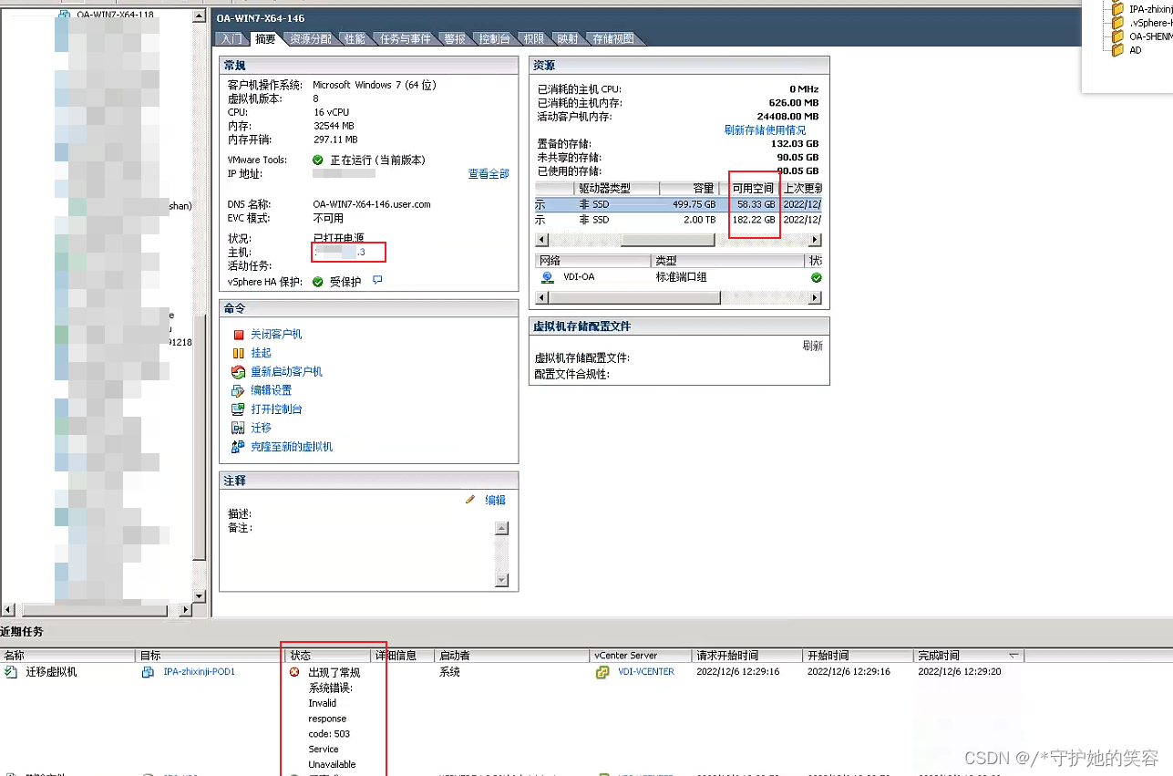Open the VDI-VCENTER server link

click(646, 672)
